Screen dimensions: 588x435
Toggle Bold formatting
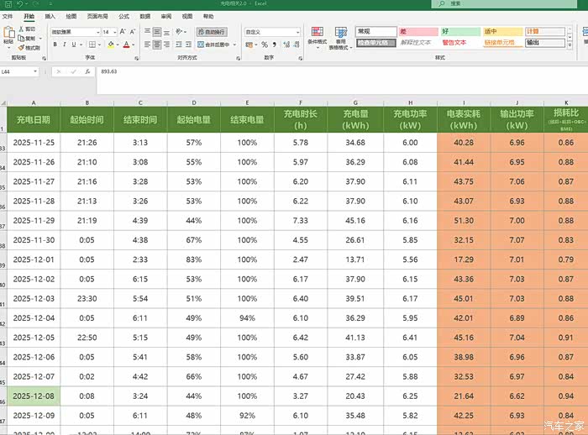[x=55, y=45]
